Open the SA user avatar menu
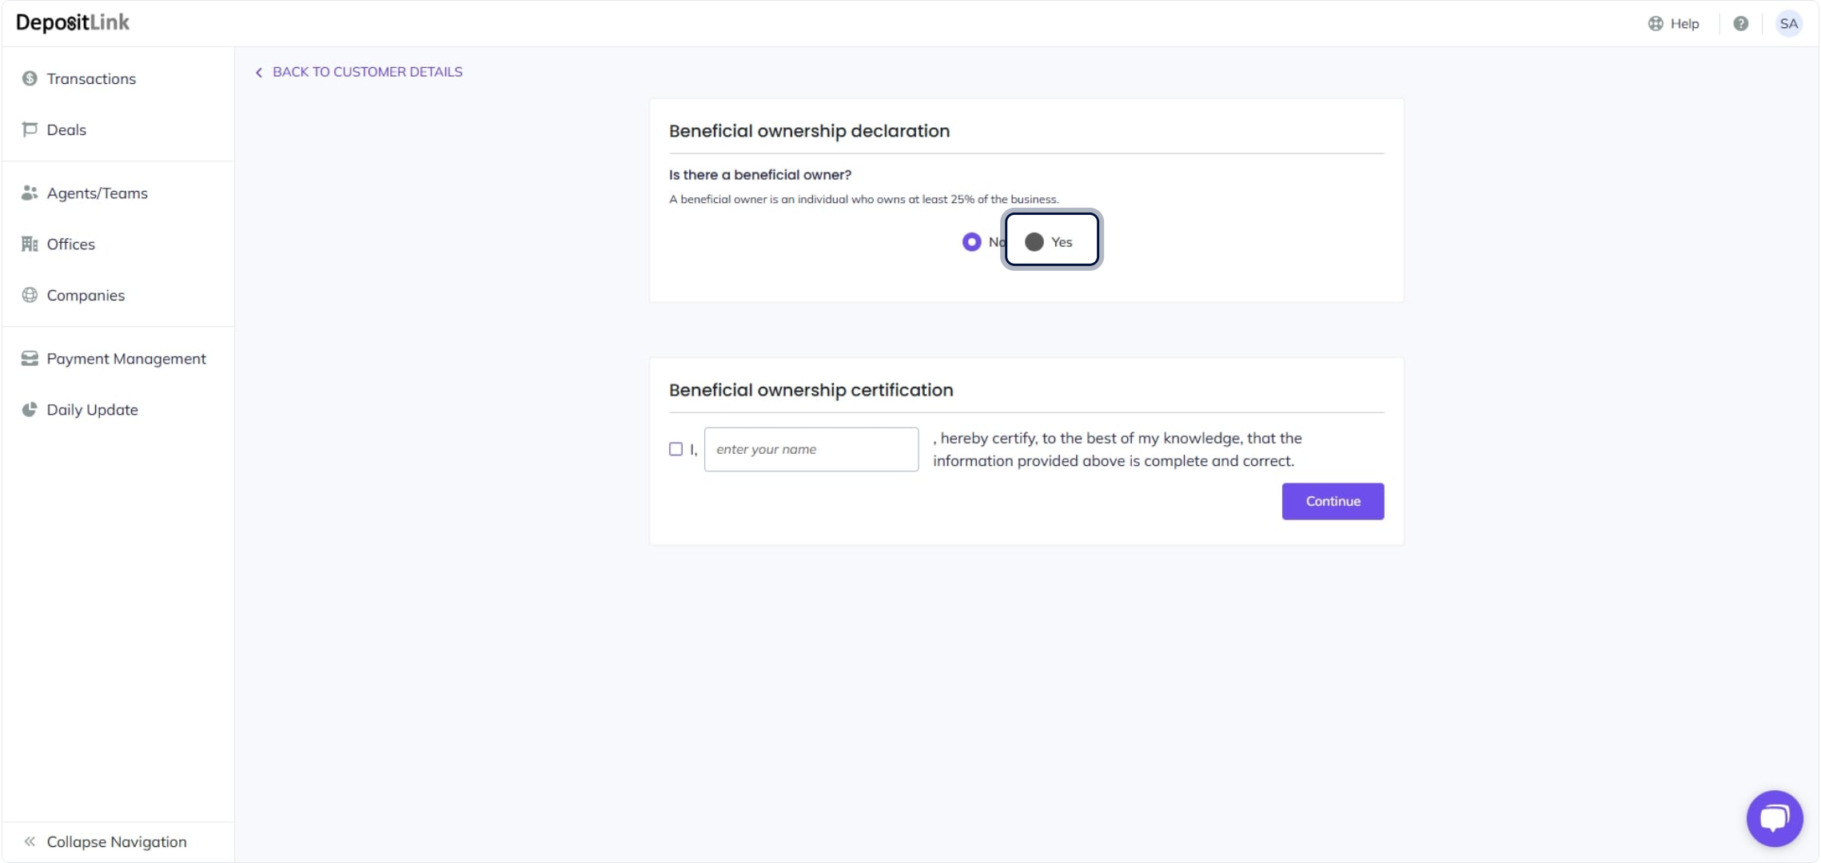1821x863 pixels. coord(1788,23)
